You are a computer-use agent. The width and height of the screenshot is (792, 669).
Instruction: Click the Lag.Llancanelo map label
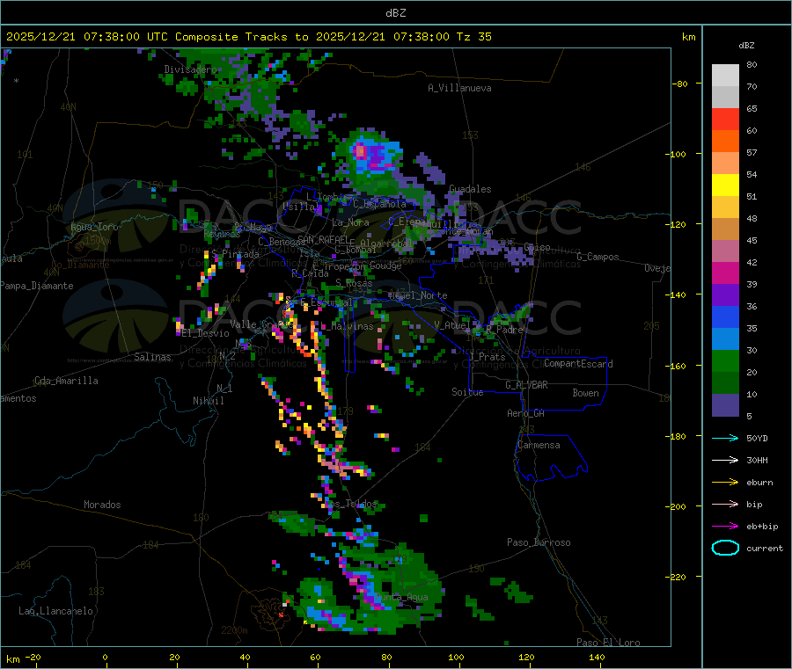point(55,611)
